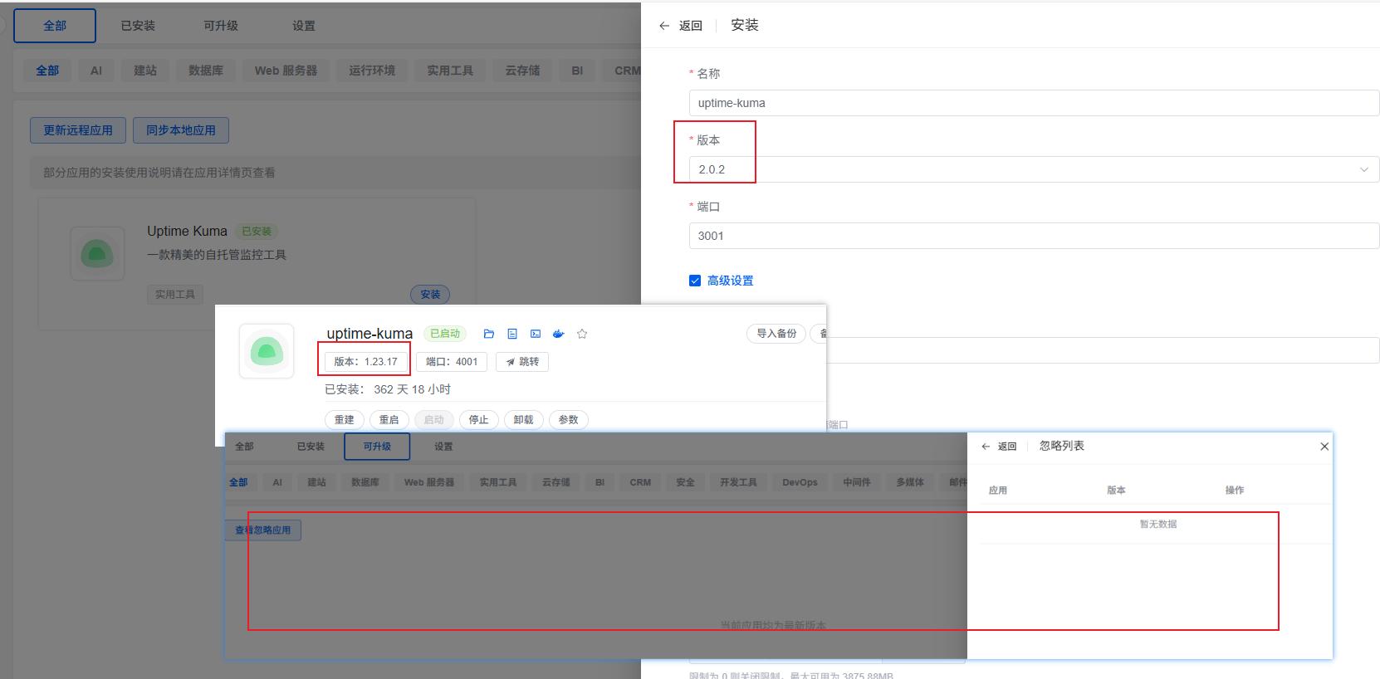Click the 更新远程应用 button

pyautogui.click(x=78, y=130)
